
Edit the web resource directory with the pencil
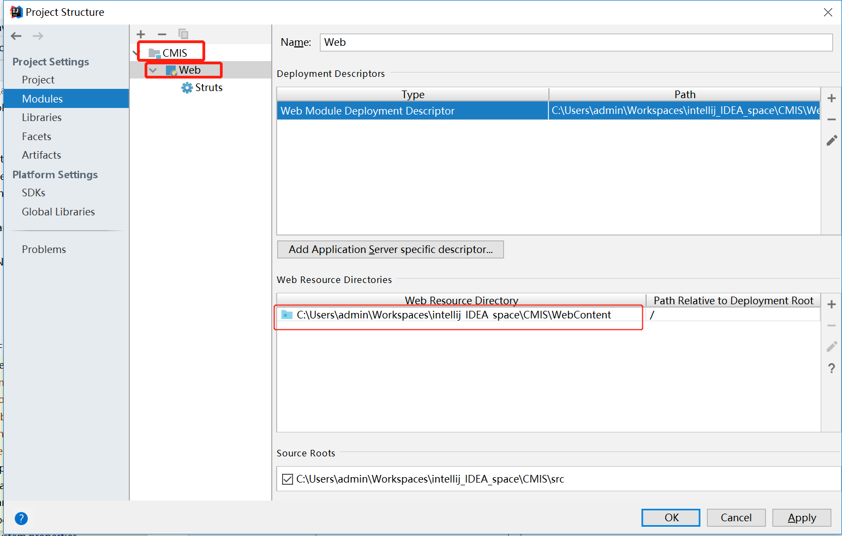click(x=832, y=347)
